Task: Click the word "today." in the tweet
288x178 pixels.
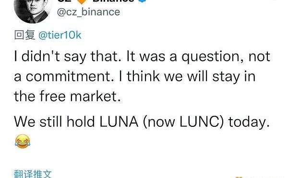Action: coord(249,122)
